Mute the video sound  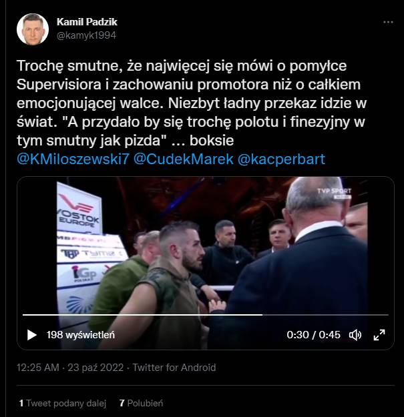355,335
